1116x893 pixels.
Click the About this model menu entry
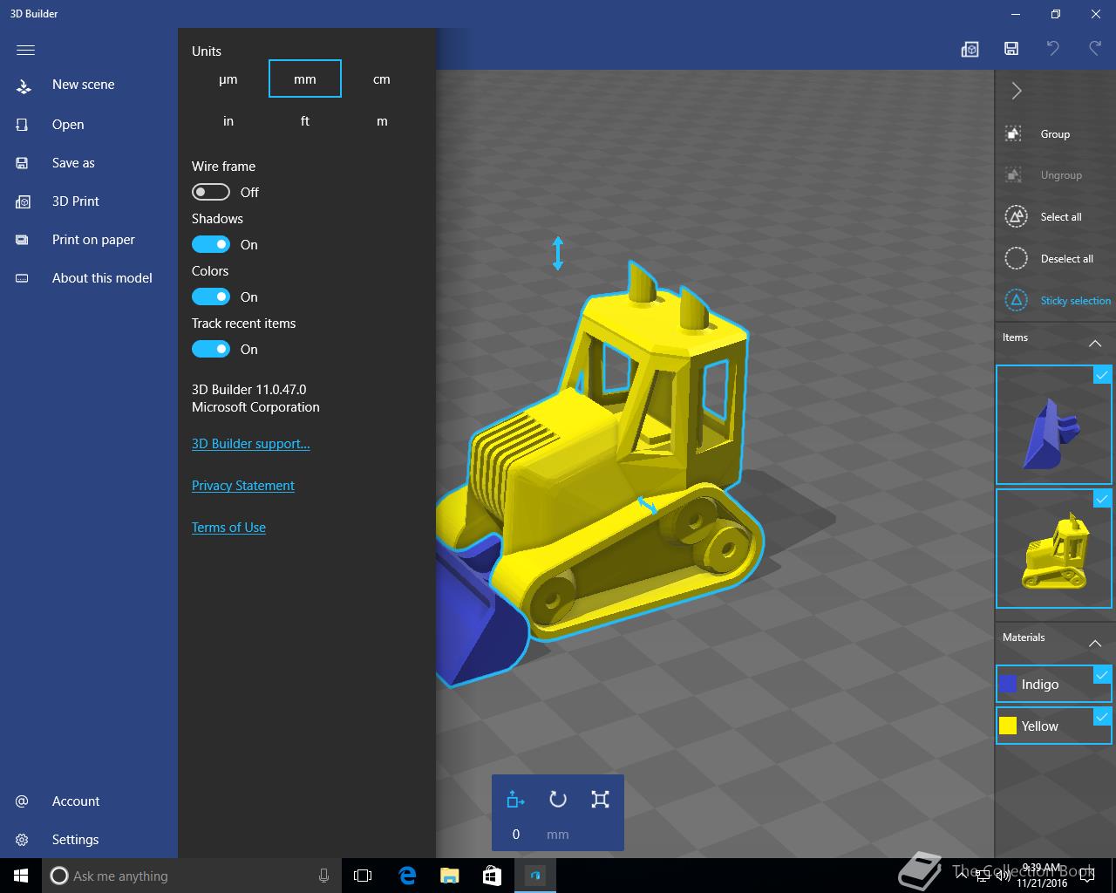pyautogui.click(x=89, y=278)
